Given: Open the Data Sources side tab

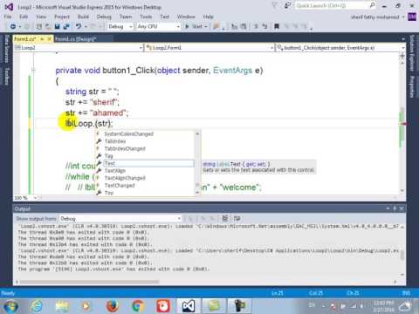Looking at the screenshot, I should pyautogui.click(x=7, y=49).
